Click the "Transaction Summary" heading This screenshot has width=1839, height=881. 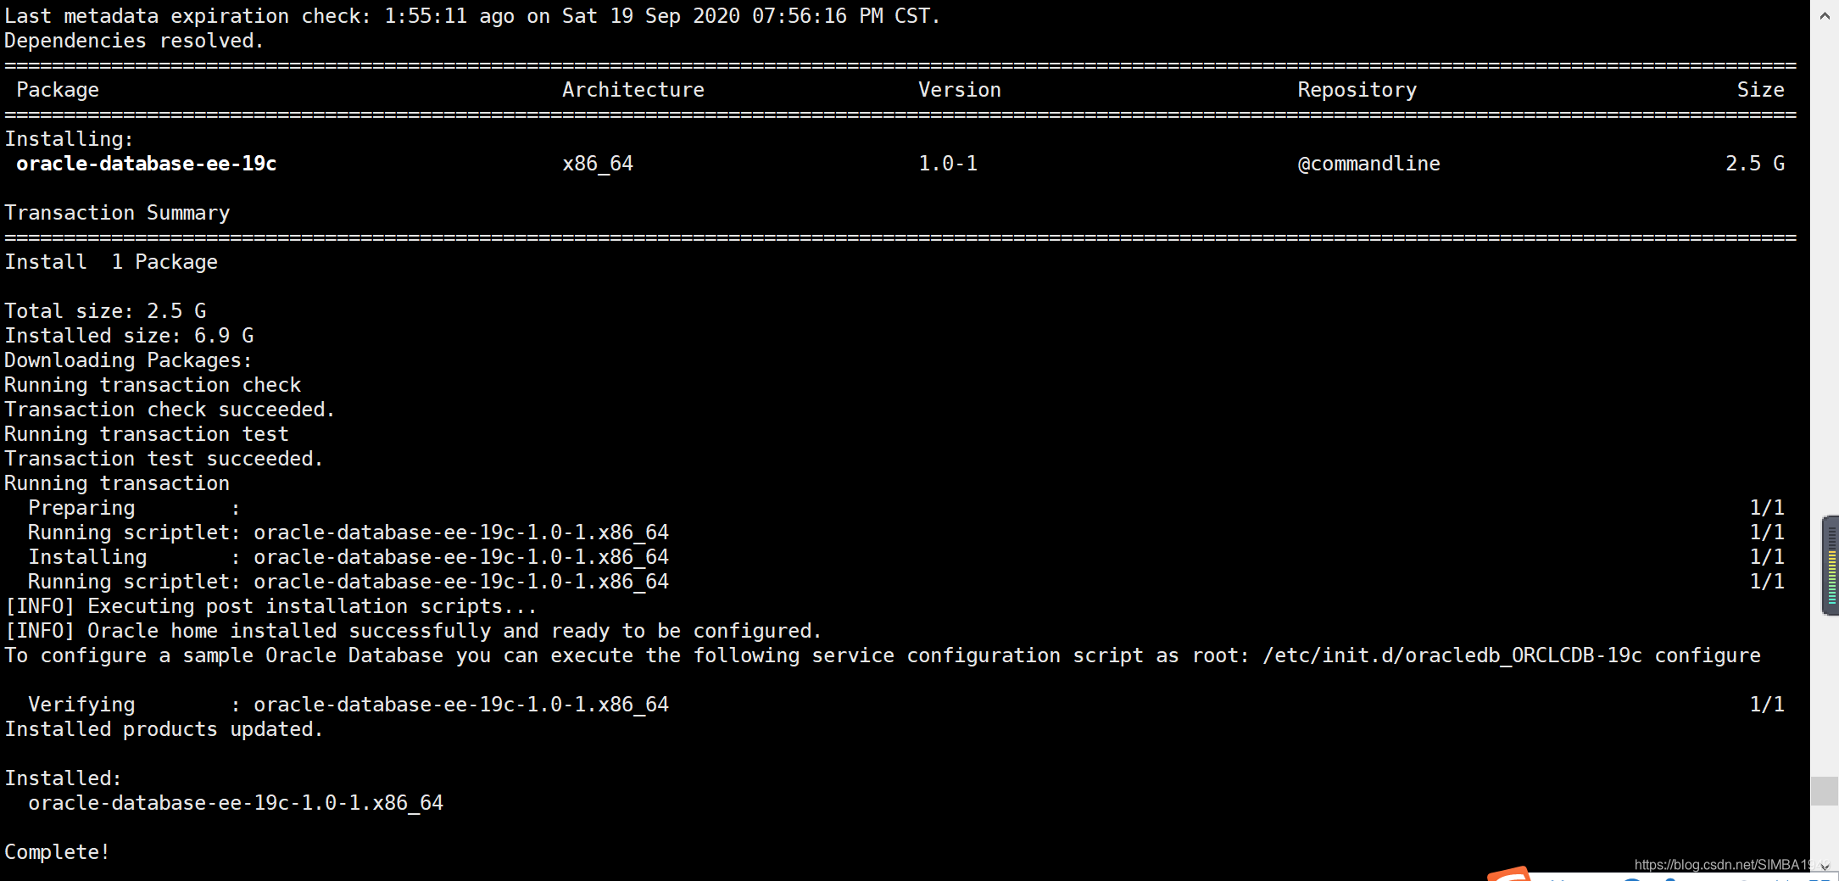click(x=117, y=213)
